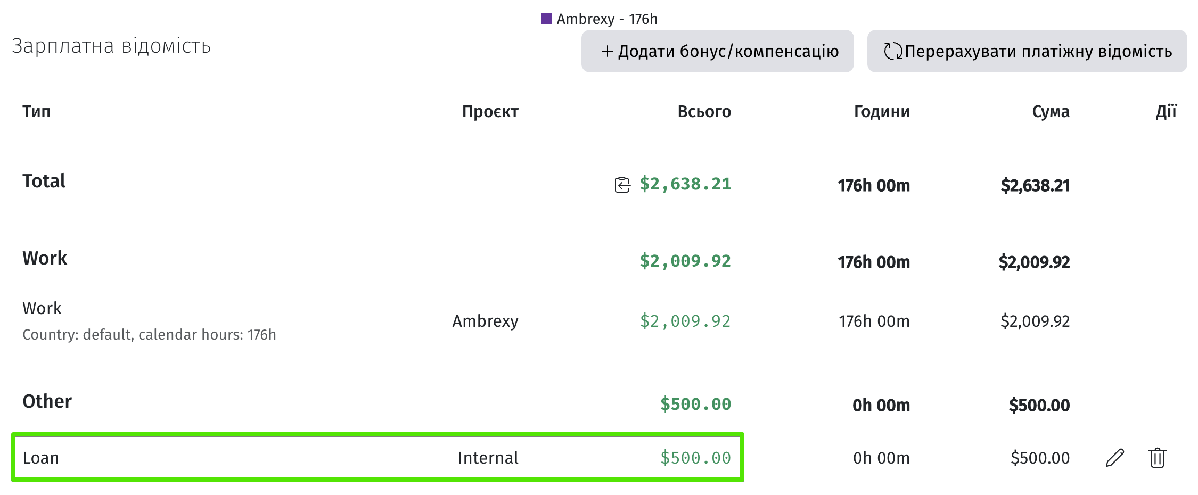Click the pencil edit icon for Loan

tap(1114, 458)
